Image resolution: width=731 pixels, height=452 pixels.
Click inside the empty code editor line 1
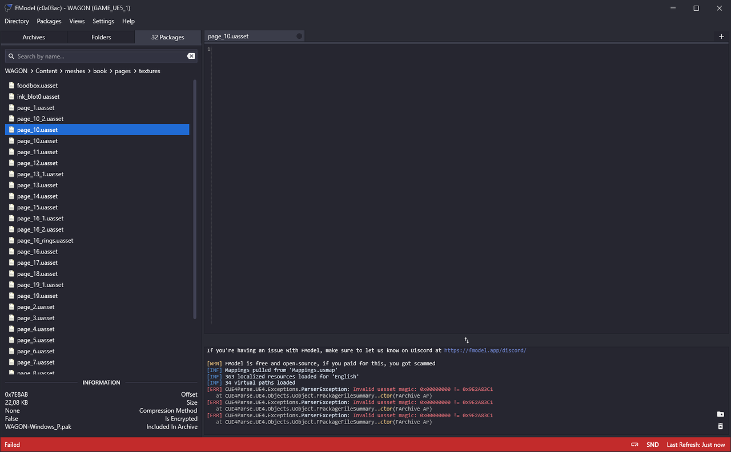471,50
